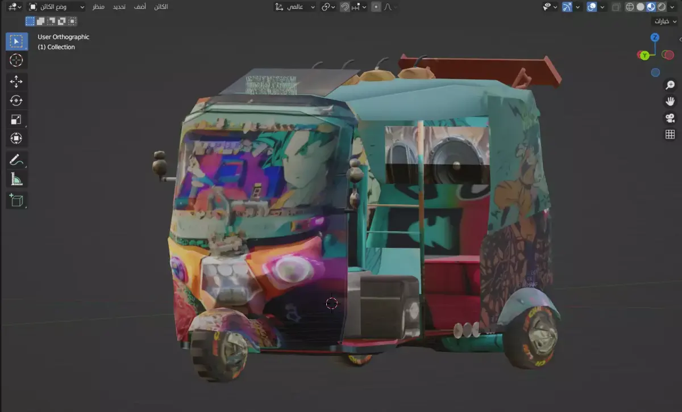Click the User Orthographic label
This screenshot has width=682, height=412.
click(x=64, y=37)
